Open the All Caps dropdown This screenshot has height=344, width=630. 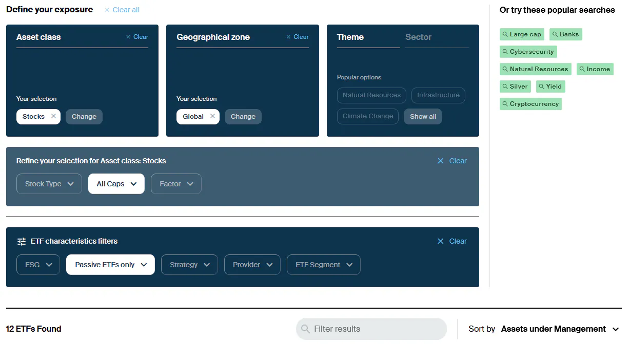116,184
